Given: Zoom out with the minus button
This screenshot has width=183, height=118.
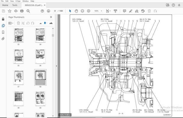Looking at the screenshot, I should click(82, 11).
